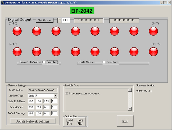The image size is (172, 130).
Task: Enable the Power On Value checkbox
Action: coord(44,62)
